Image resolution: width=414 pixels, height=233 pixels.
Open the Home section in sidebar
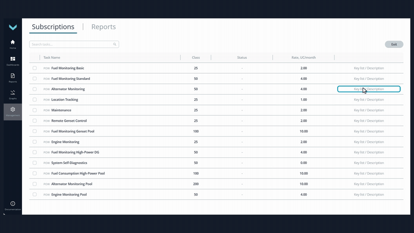pos(13,44)
